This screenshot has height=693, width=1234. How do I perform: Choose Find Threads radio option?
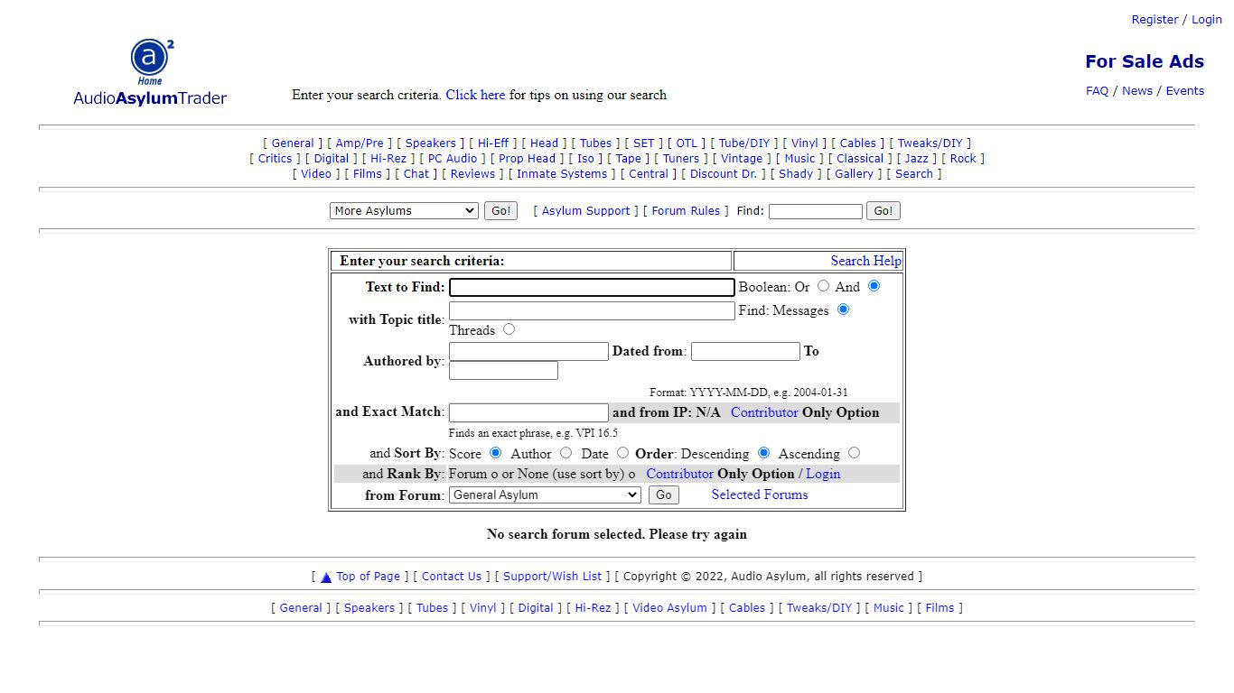(509, 329)
